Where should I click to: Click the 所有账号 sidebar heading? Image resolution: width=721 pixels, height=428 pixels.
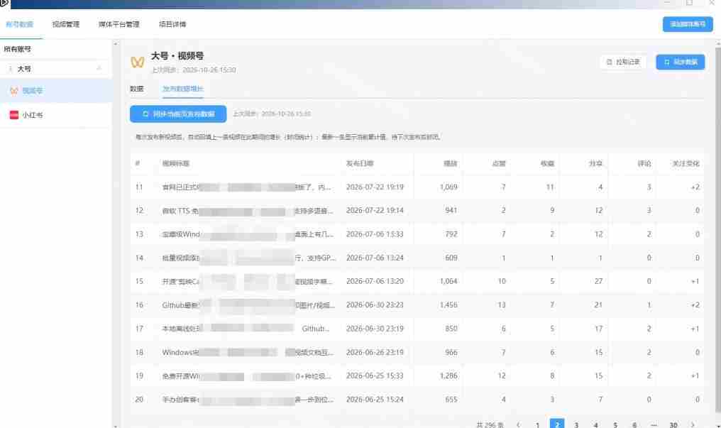18,49
